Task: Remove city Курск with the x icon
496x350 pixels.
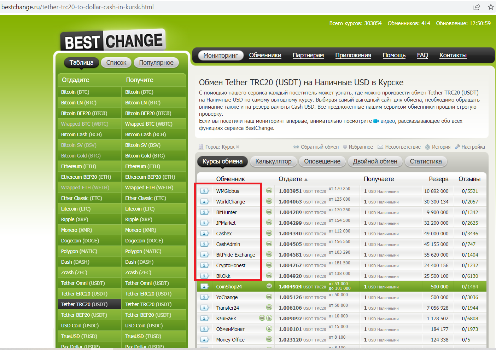Action: click(x=238, y=147)
